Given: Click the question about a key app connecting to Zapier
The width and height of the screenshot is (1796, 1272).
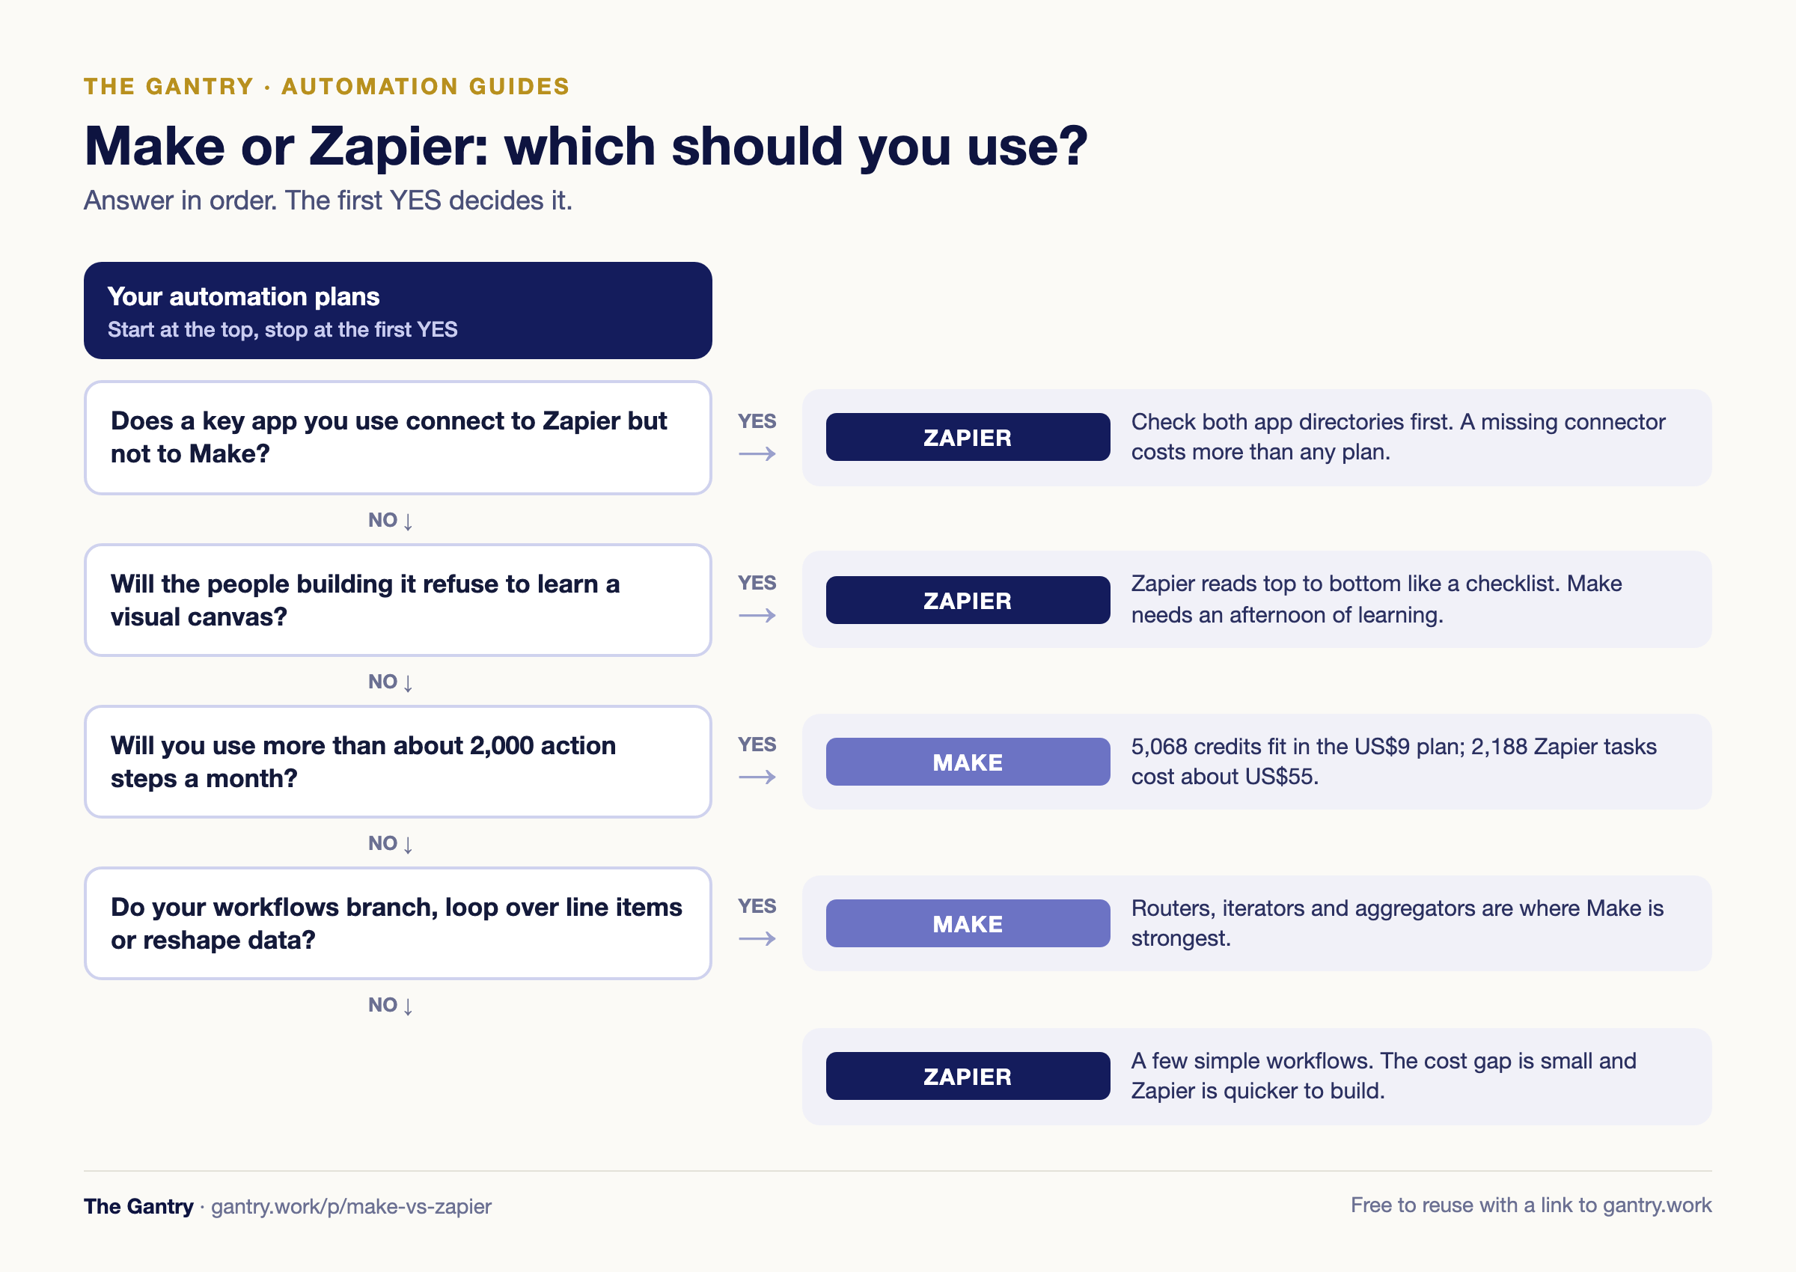Looking at the screenshot, I should pyautogui.click(x=398, y=438).
